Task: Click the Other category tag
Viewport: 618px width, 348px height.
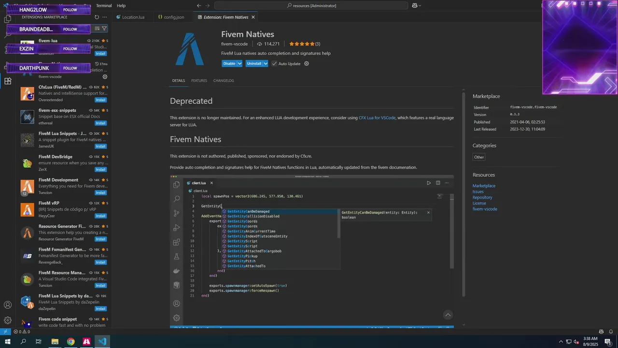Action: [x=479, y=157]
